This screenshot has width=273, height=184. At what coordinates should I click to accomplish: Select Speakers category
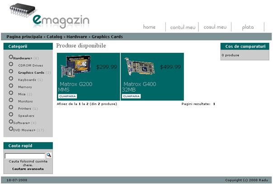(x=26, y=116)
